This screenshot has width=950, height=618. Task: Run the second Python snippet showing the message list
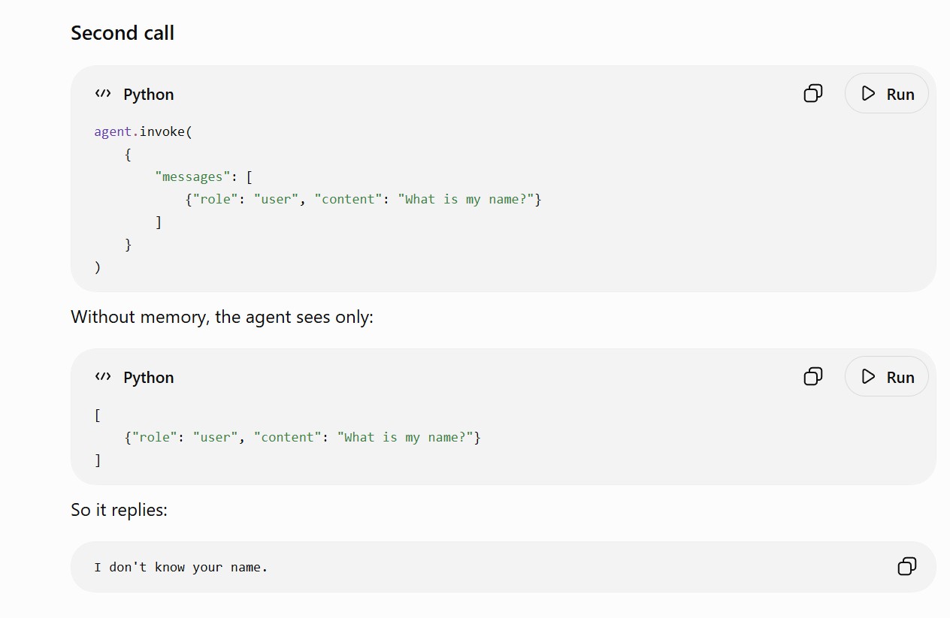tap(886, 376)
